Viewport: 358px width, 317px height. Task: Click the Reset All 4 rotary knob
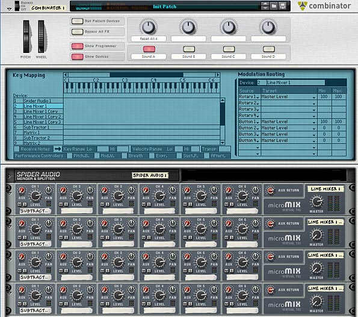tap(149, 27)
